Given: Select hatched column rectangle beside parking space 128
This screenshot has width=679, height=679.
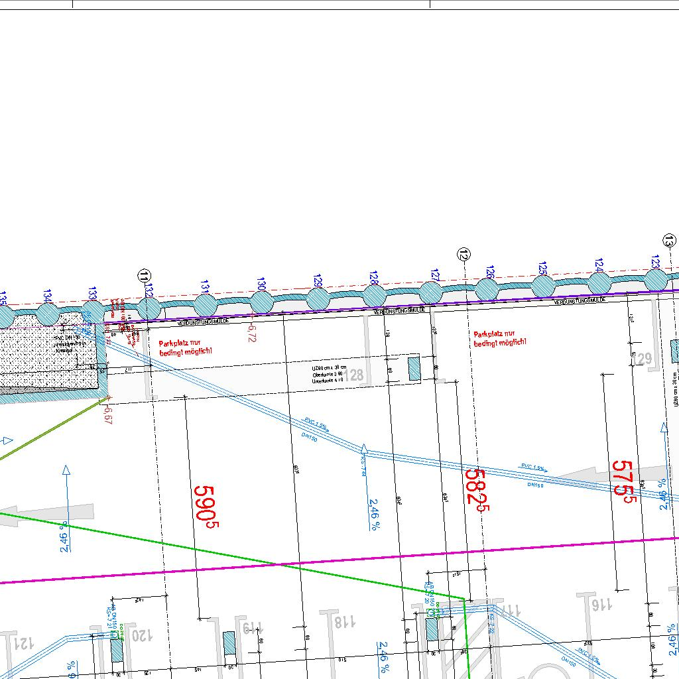Looking at the screenshot, I should click(414, 368).
